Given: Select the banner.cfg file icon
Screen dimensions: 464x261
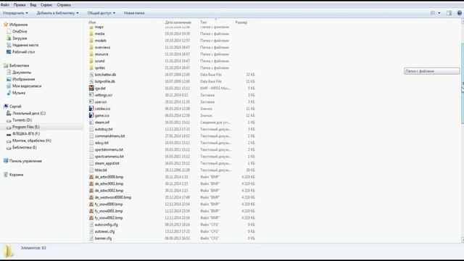Looking at the screenshot, I should click(91, 239).
